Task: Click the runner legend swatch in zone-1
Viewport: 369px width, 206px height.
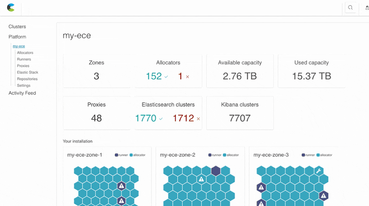Action: 117,155
